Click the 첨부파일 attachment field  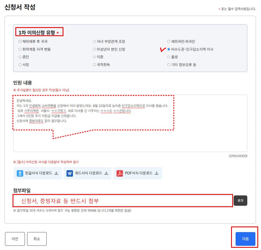coord(123,201)
